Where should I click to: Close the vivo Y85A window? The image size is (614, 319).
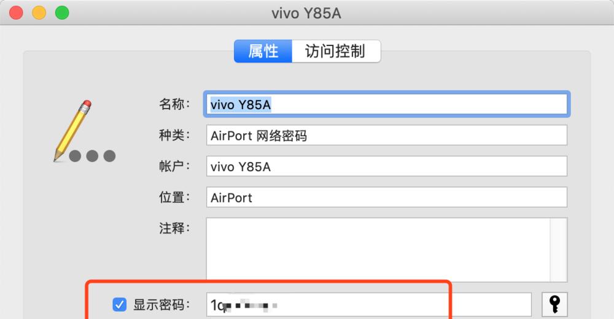click(x=16, y=12)
